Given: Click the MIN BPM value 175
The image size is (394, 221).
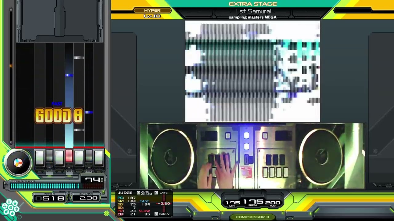Looking at the screenshot, I should (x=233, y=203).
